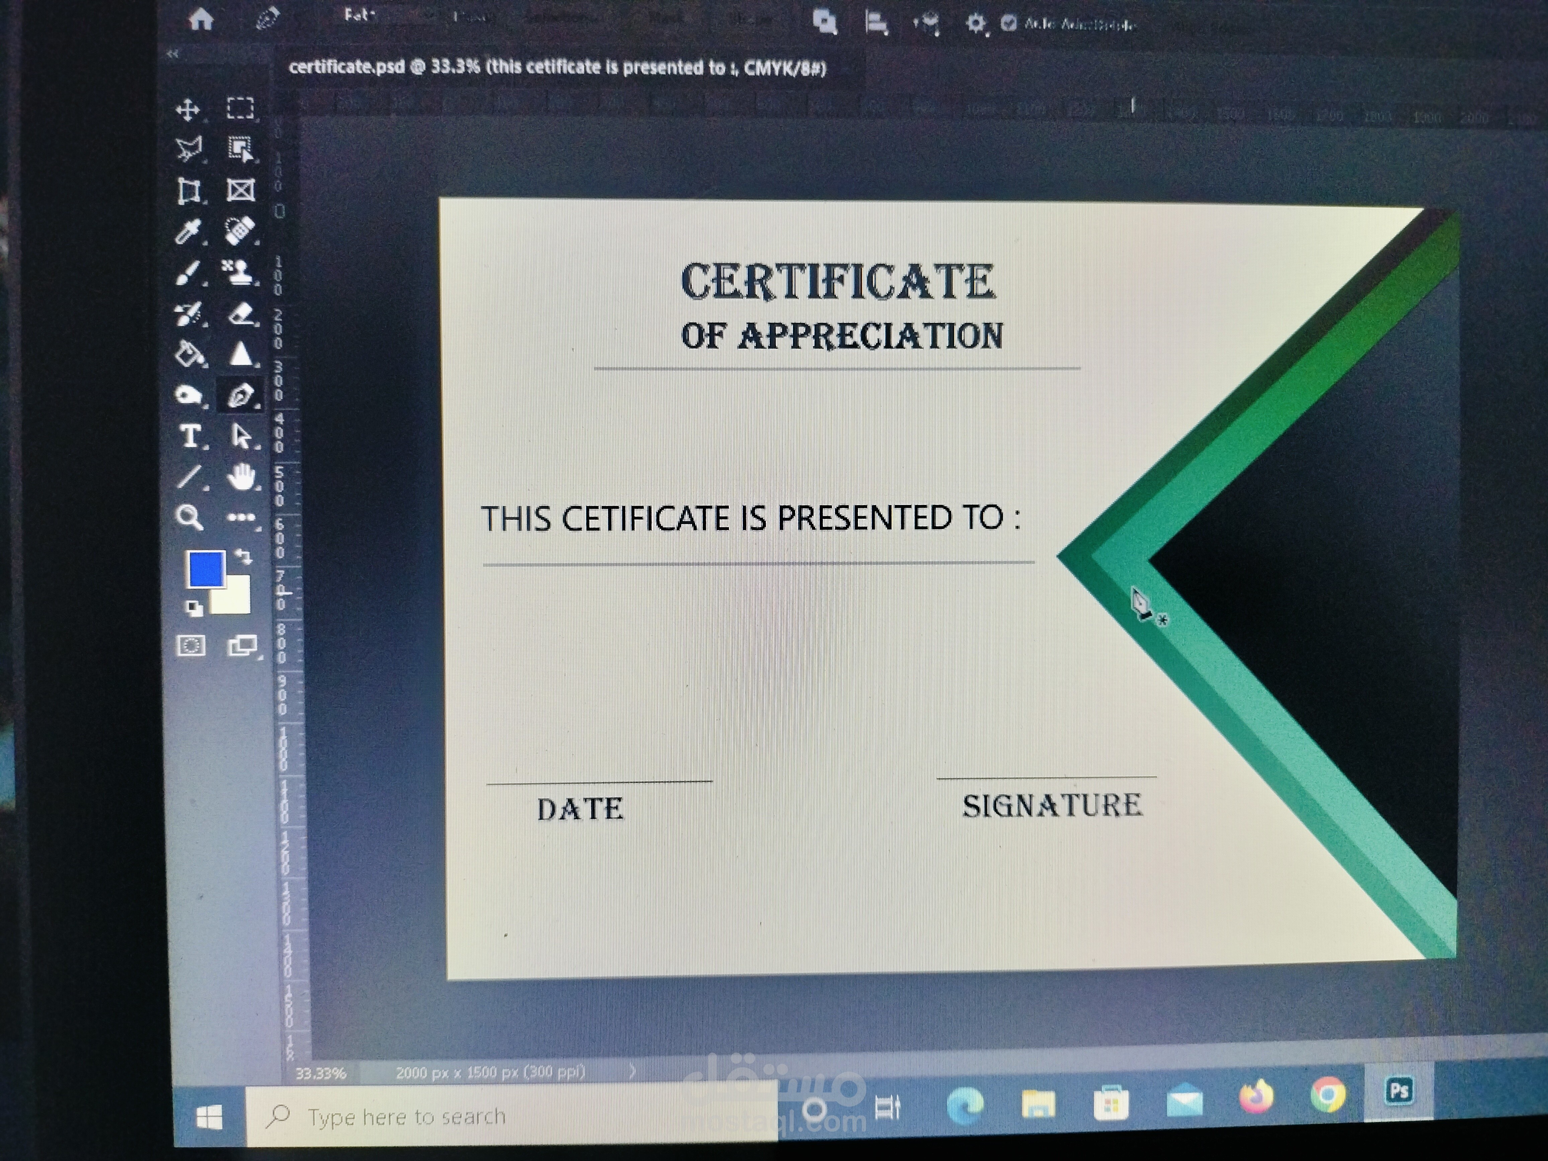1548x1161 pixels.
Task: Select the Object Selection tool
Action: [x=241, y=148]
